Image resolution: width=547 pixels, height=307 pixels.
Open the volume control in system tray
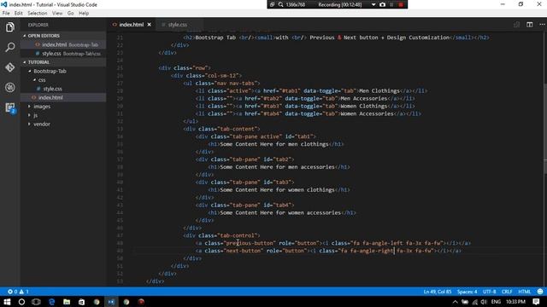pos(484,302)
